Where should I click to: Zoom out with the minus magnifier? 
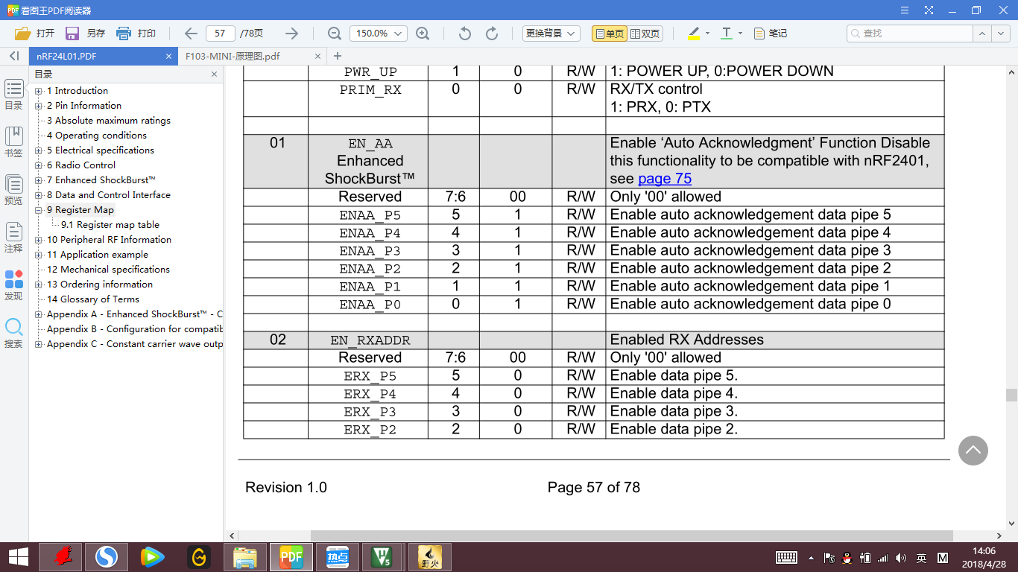click(x=335, y=34)
